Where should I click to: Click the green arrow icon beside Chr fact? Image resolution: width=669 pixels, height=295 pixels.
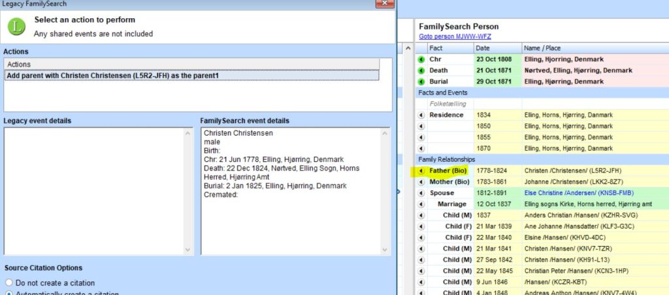tap(421, 59)
